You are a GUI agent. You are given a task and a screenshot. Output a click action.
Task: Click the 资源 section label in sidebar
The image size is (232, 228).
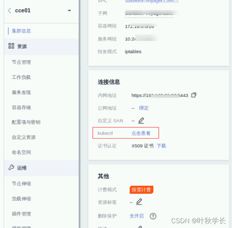[x=22, y=46]
